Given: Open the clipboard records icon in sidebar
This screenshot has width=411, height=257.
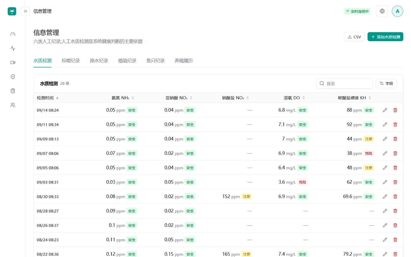Looking at the screenshot, I should [13, 91].
